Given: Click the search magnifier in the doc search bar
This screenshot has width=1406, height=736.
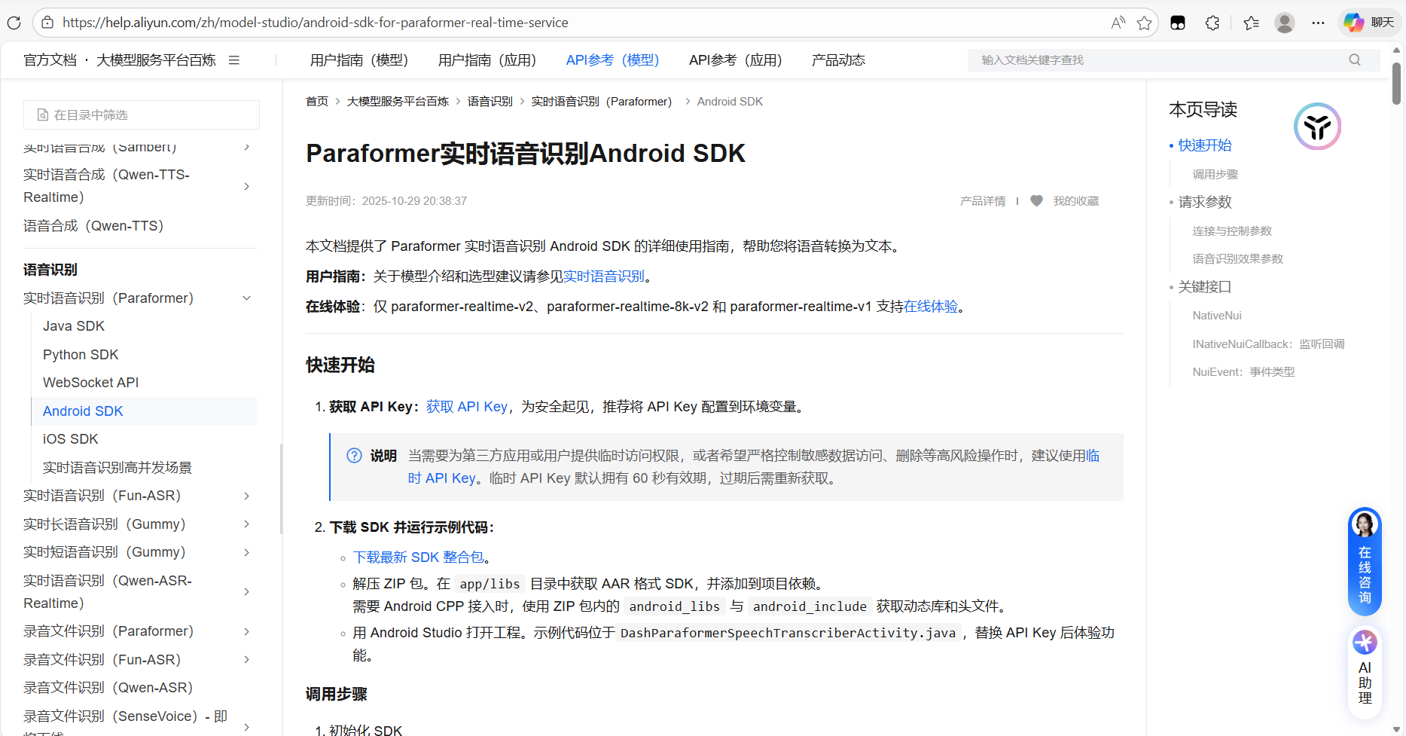Looking at the screenshot, I should (1354, 60).
